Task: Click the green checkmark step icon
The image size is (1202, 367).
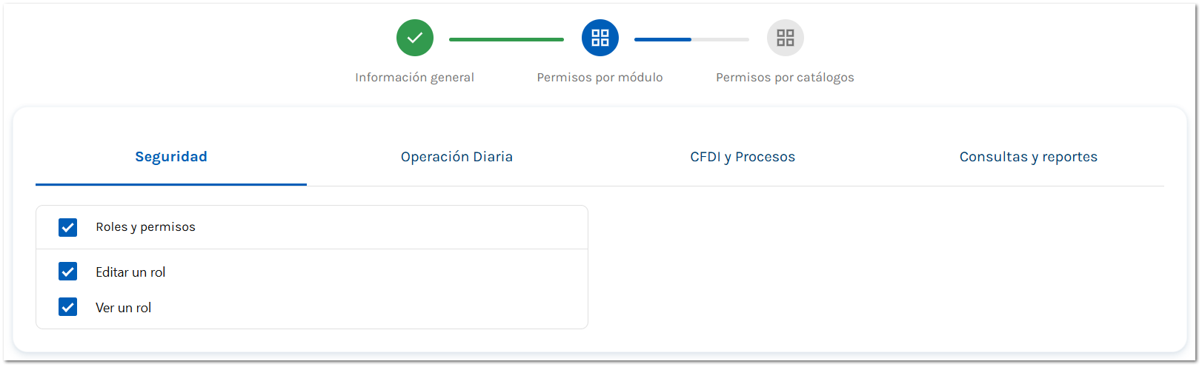Action: 415,38
